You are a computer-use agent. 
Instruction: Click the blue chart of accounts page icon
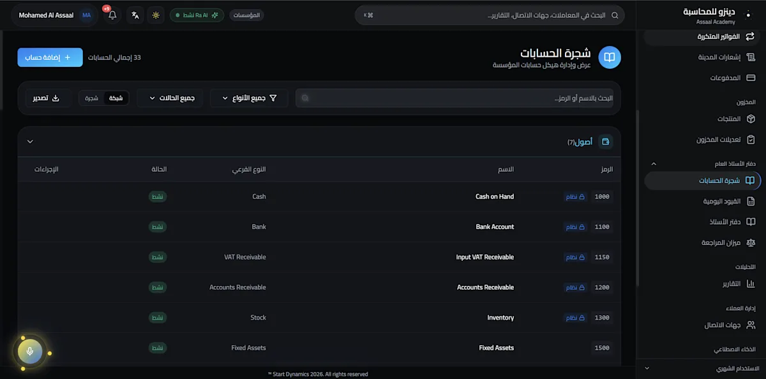(x=610, y=57)
